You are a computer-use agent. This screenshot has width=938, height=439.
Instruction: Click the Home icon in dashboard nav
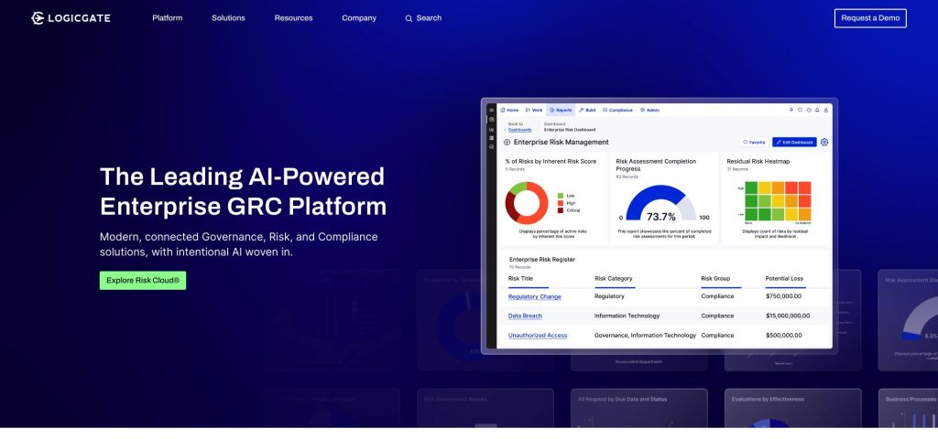503,110
